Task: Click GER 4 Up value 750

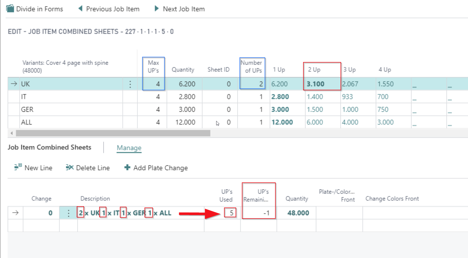Action: tap(383, 109)
